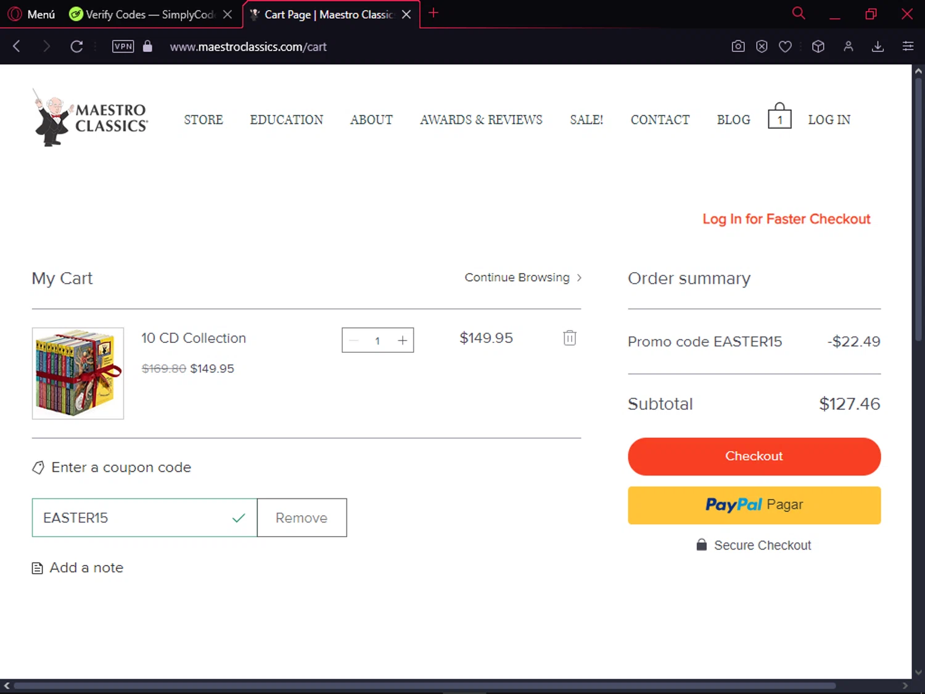Remove the applied coupon code
The image size is (925, 694).
tap(302, 518)
